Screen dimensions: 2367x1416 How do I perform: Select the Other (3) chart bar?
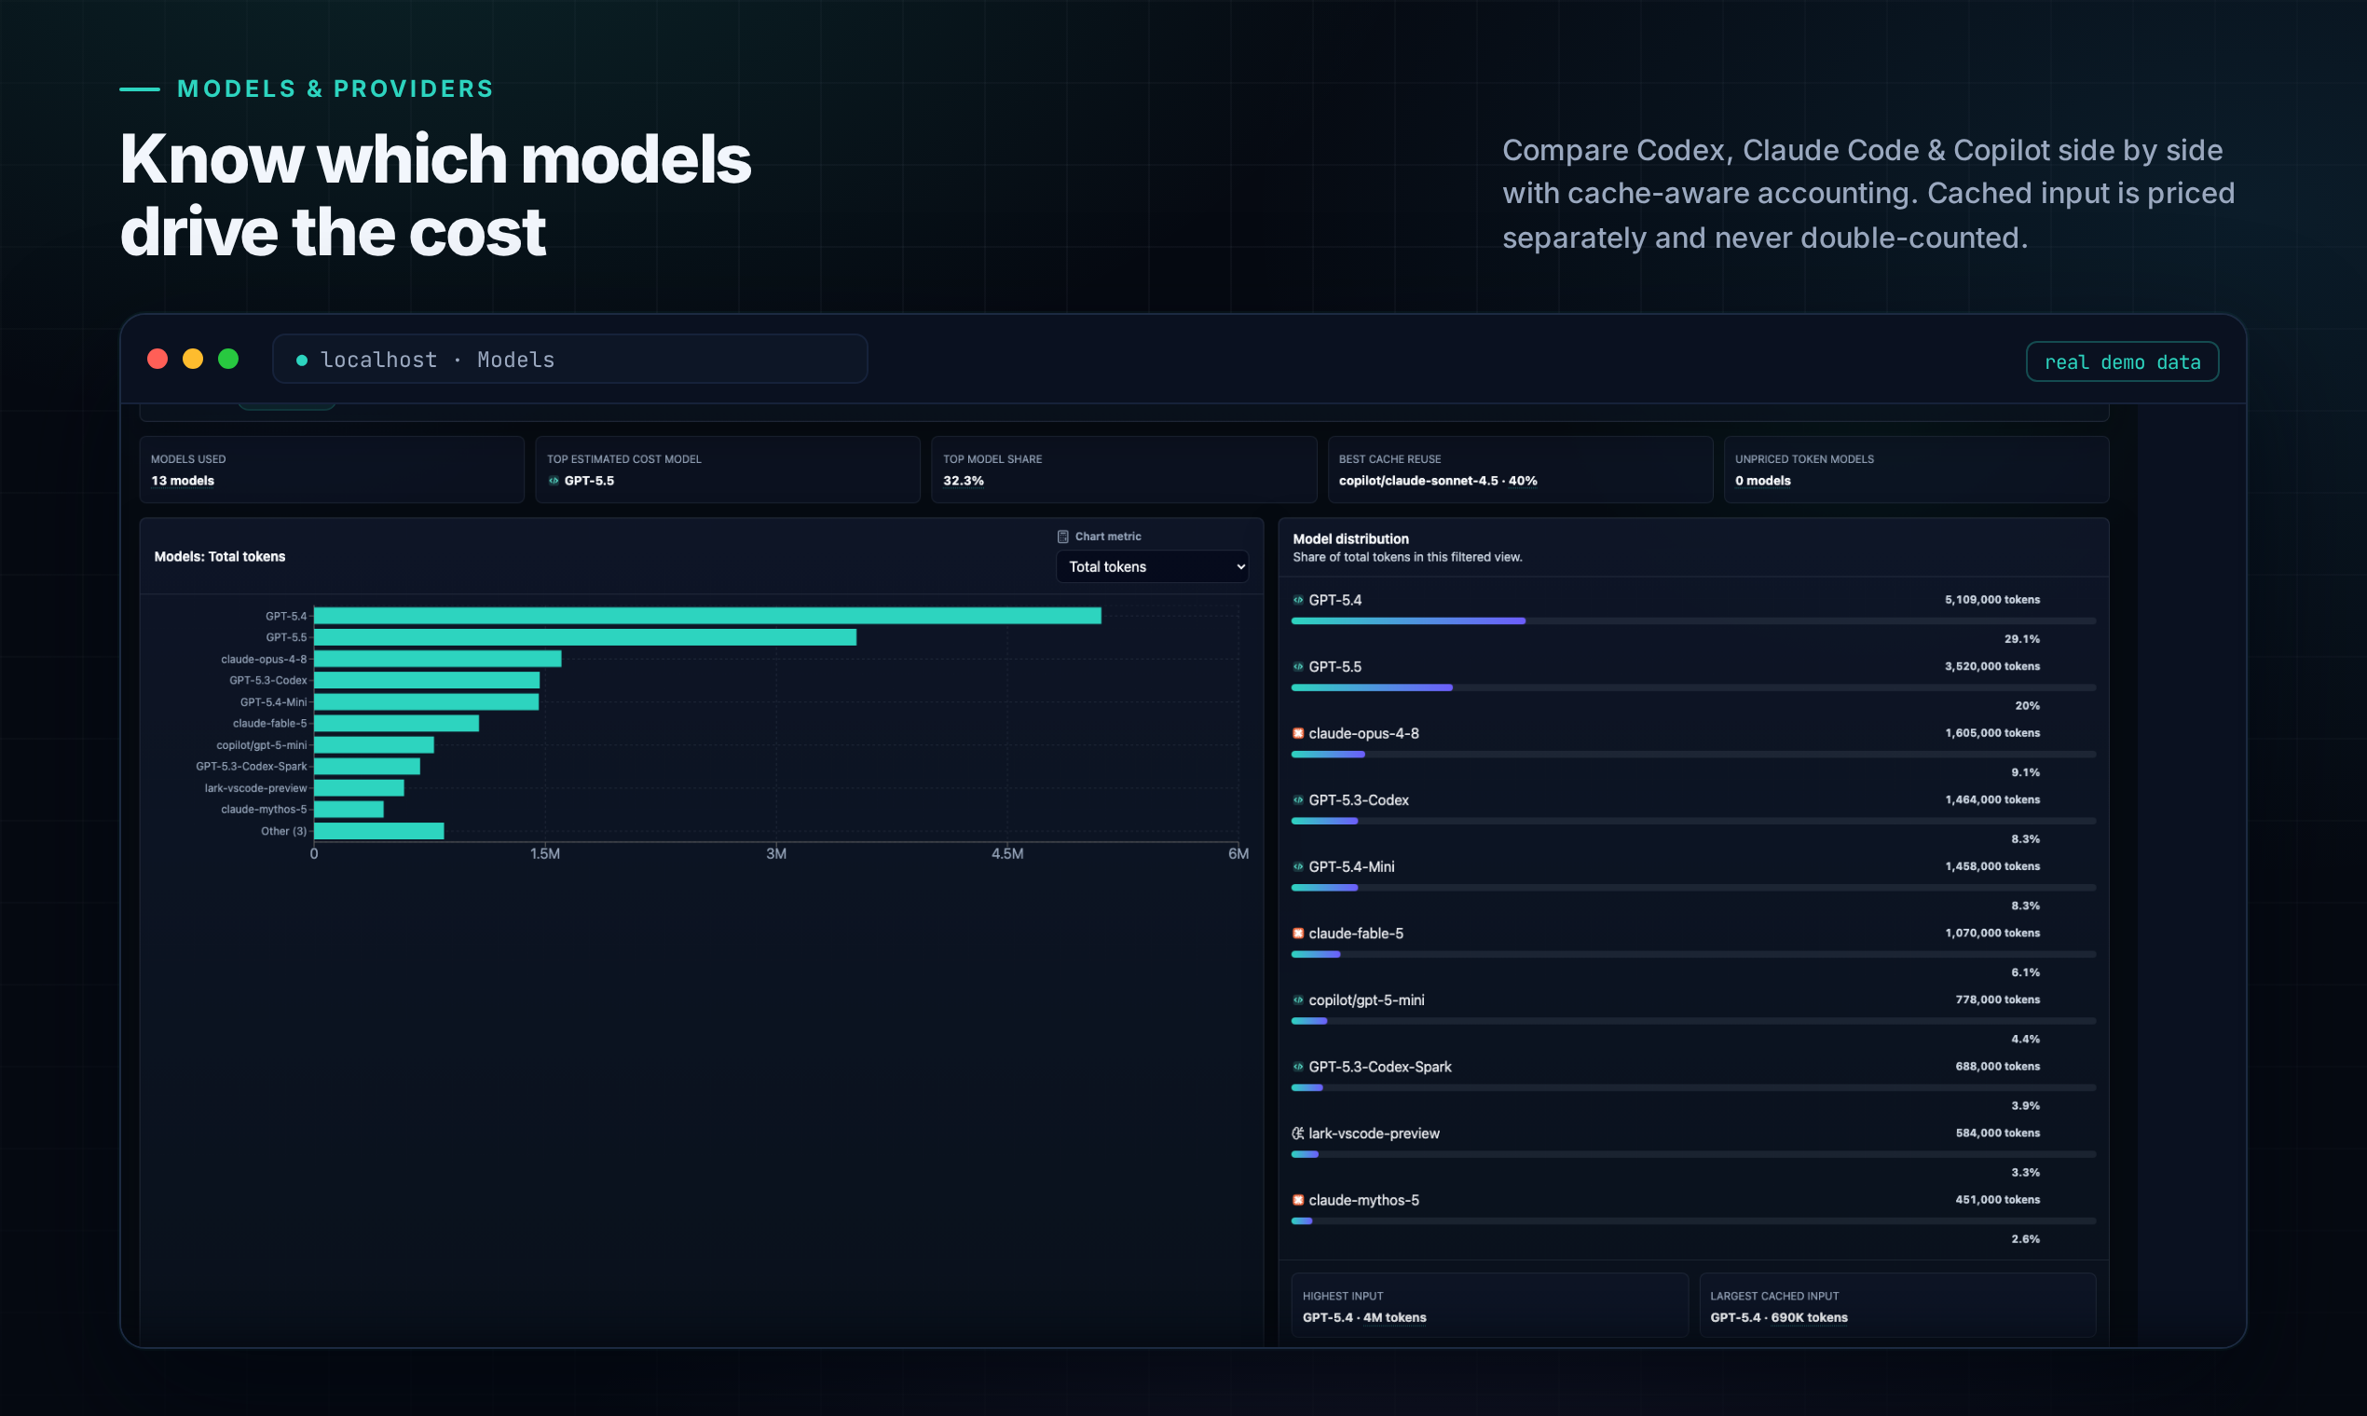379,831
